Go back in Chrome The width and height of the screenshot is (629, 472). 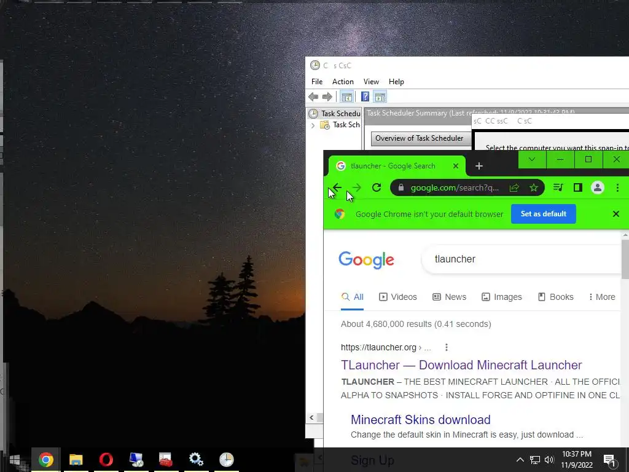[x=337, y=187]
